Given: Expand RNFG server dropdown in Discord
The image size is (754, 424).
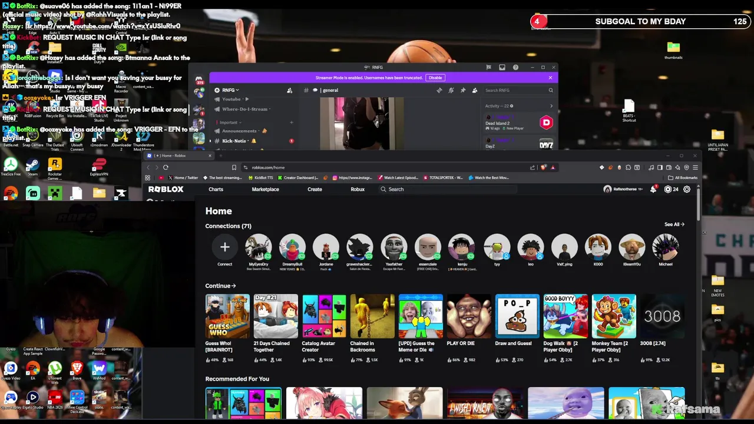Looking at the screenshot, I should point(231,90).
